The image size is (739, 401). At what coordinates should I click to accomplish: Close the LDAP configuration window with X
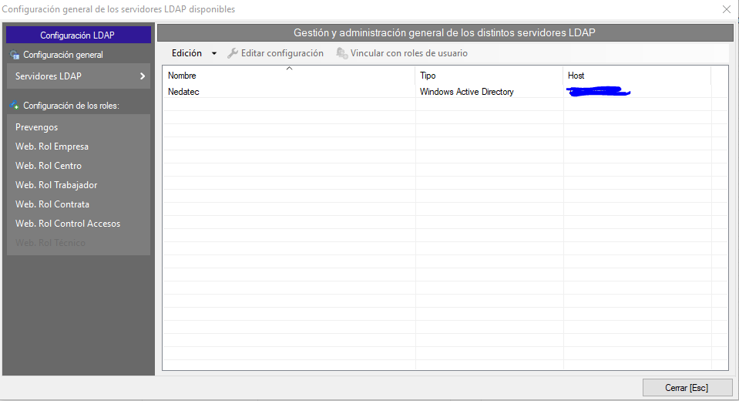[726, 9]
